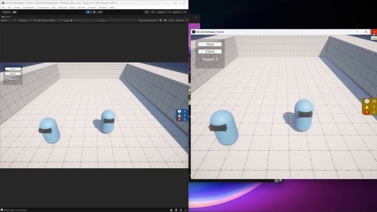Screen dimensions: 377x212
Task: Open the Assets menu in Unity
Action: click(x=17, y=8)
